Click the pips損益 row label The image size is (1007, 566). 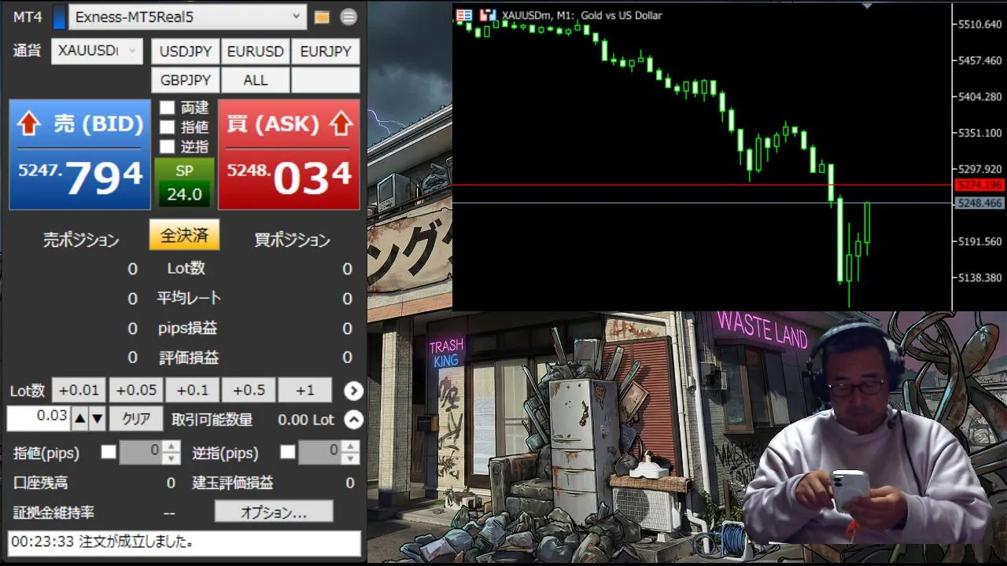[x=187, y=329]
